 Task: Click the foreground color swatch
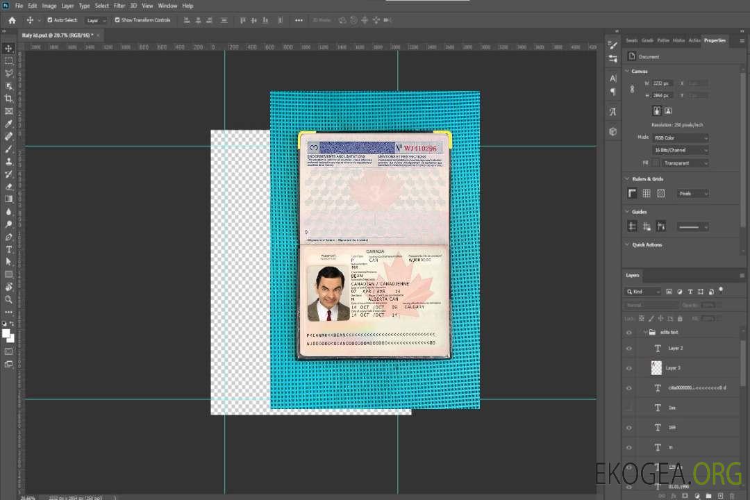(x=6, y=334)
